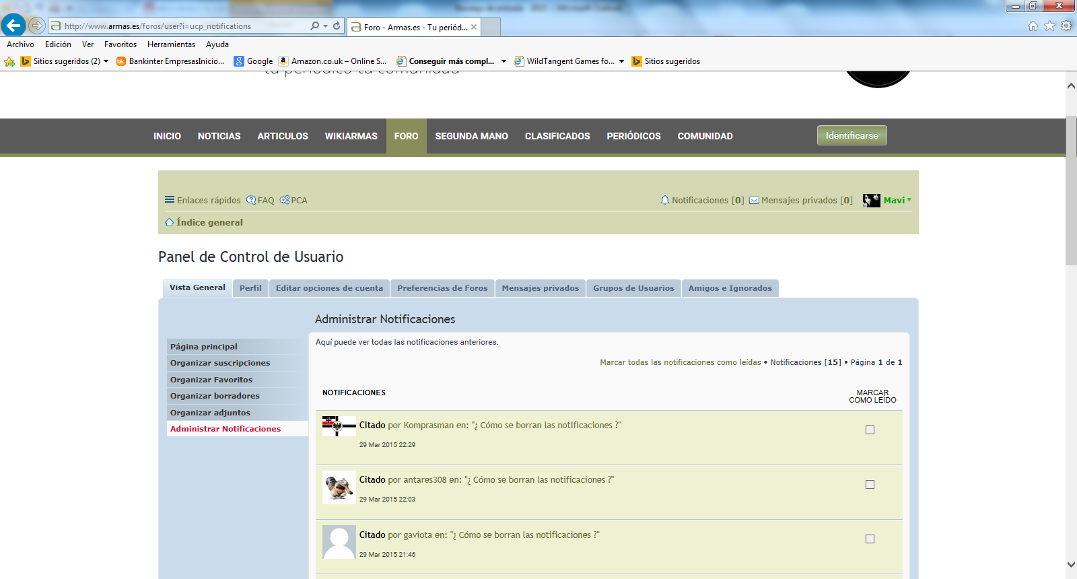Screen dimensions: 1077x579
Task: Click the Notificaciones bell icon
Action: pyautogui.click(x=665, y=200)
